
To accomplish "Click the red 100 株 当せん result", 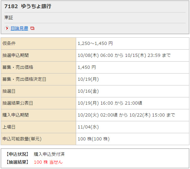I will coord(48,162).
